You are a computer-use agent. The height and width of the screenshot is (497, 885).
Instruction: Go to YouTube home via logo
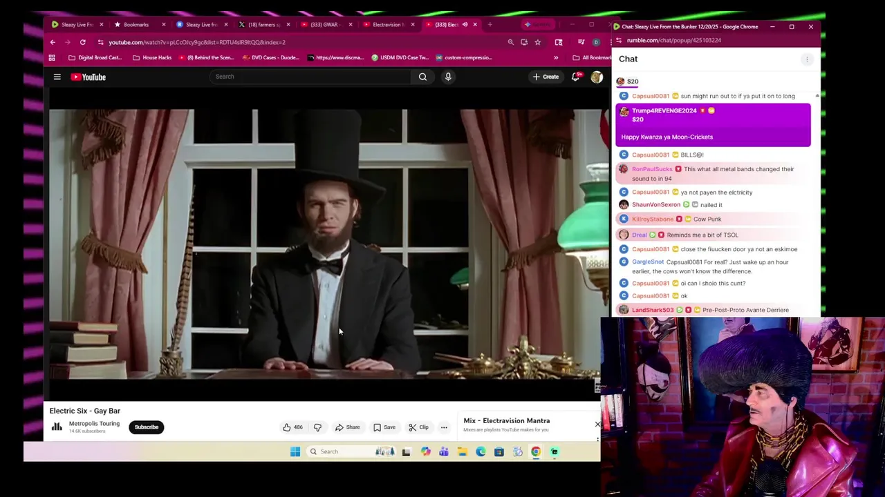point(88,77)
